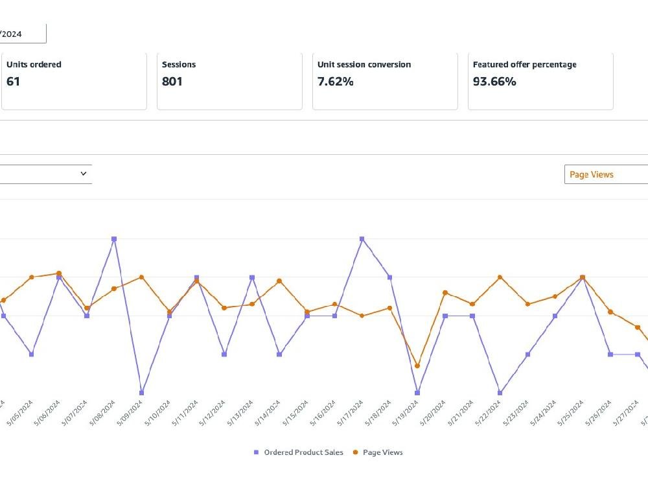Click the Page Views point on 5/14/2024
The height and width of the screenshot is (486, 648).
[279, 281]
